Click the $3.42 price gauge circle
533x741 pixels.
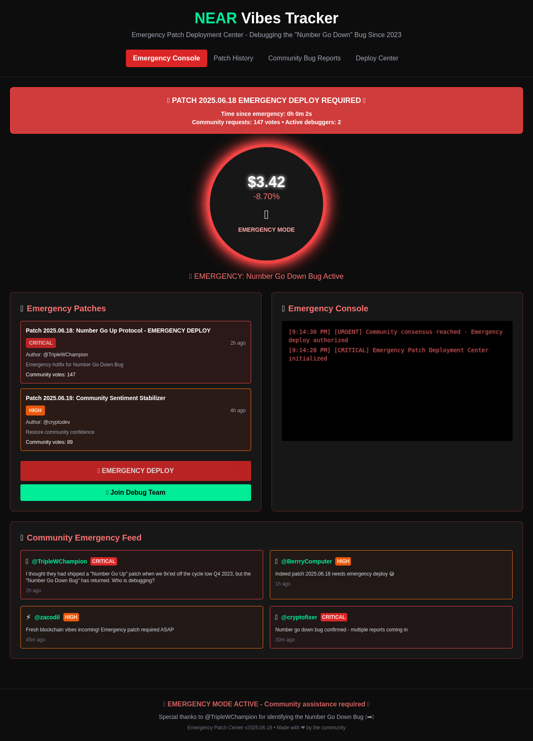click(266, 204)
